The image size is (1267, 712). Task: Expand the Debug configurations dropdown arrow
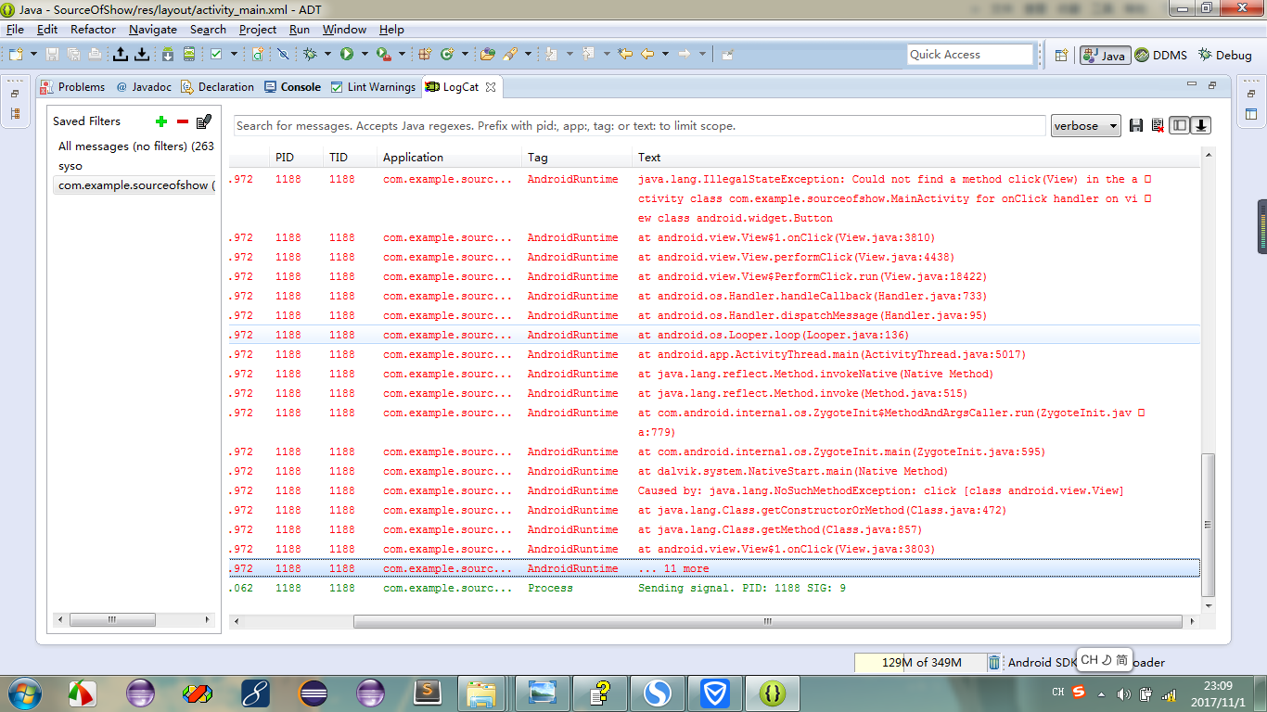click(x=327, y=55)
